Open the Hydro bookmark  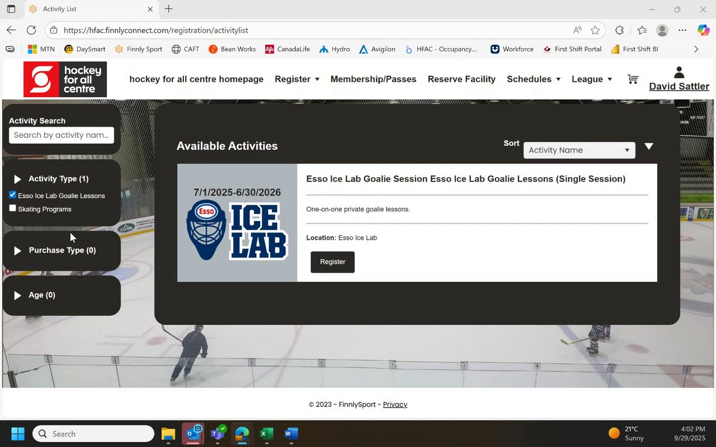(335, 49)
